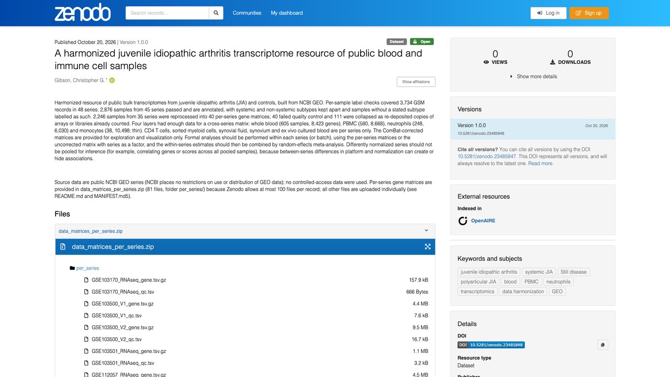Click the juvenile idiopathic arthritis keyword
Image resolution: width=670 pixels, height=377 pixels.
(x=489, y=272)
